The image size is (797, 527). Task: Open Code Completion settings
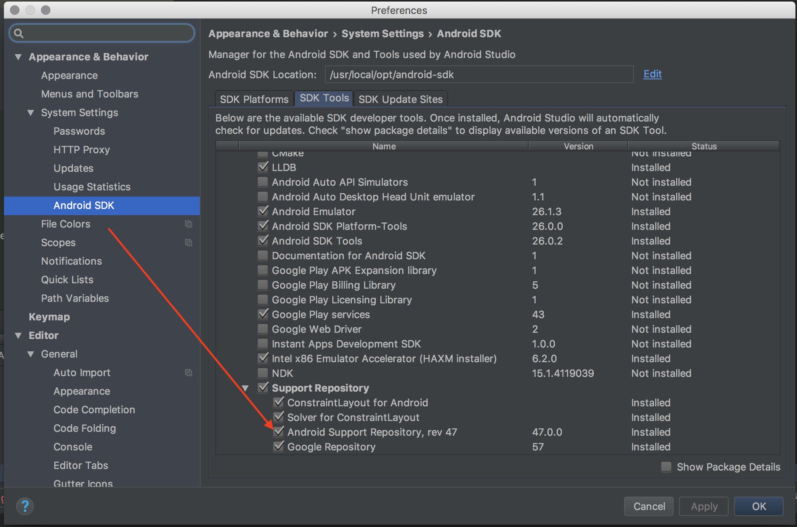click(94, 410)
